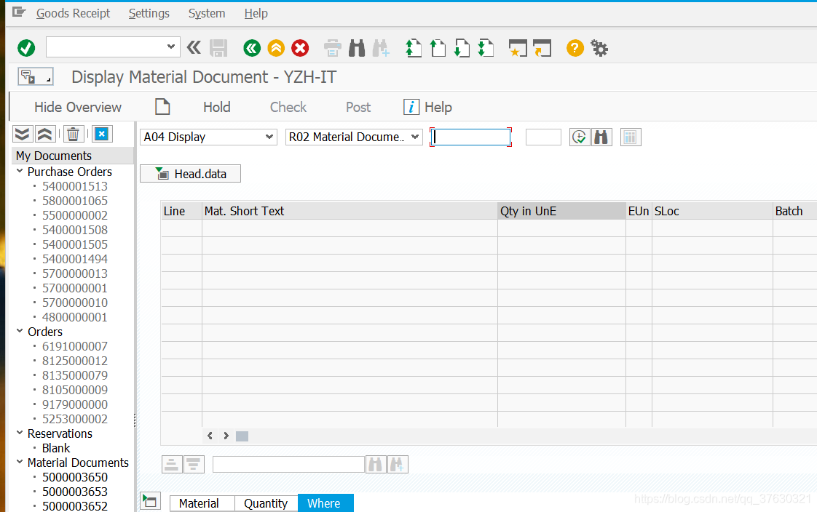Viewport: 817px width, 512px height.
Task: Click the green Back arrow icon
Action: click(252, 48)
